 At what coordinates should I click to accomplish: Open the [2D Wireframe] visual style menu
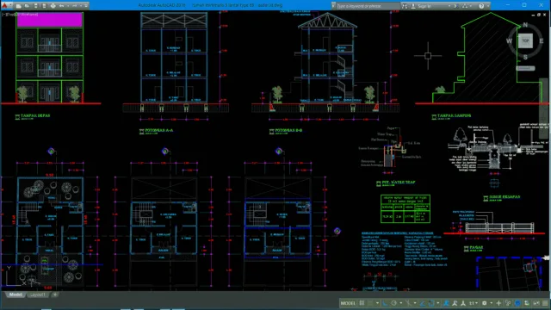(27, 15)
